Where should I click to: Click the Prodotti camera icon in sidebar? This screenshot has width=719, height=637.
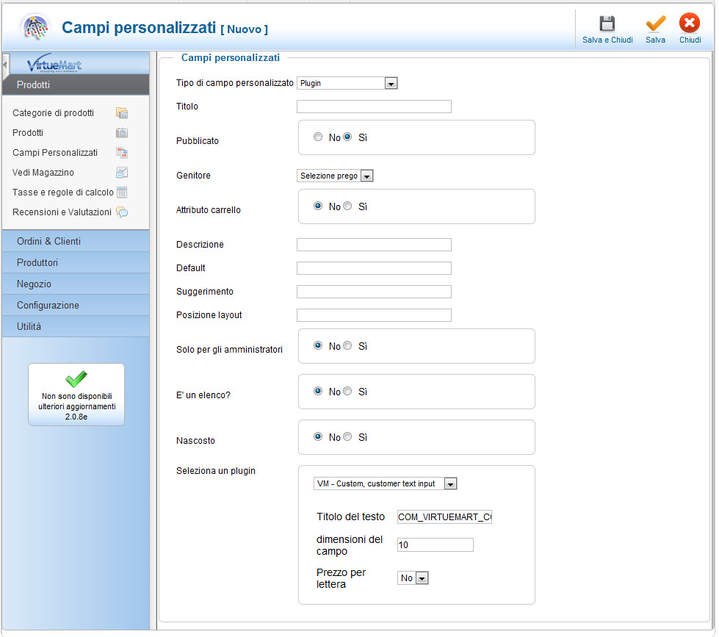122,133
